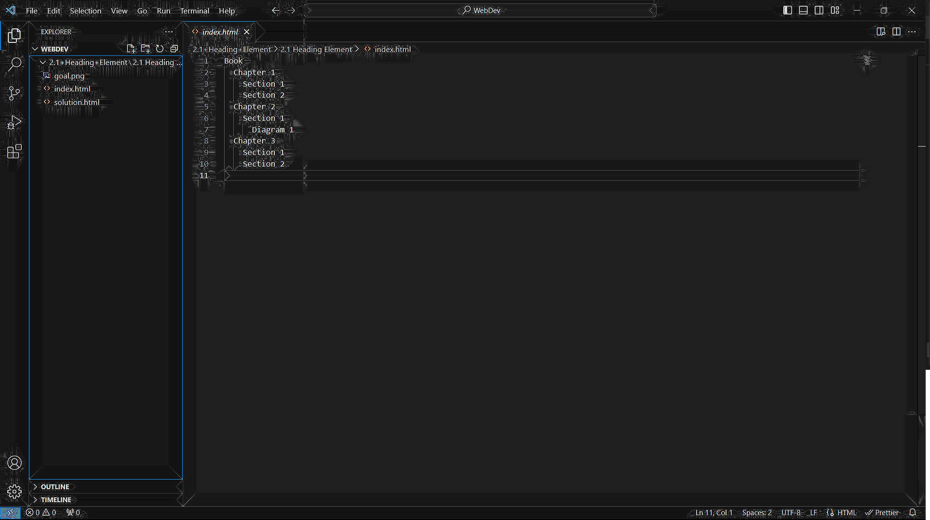Open the Manage gear menu

pos(14,491)
